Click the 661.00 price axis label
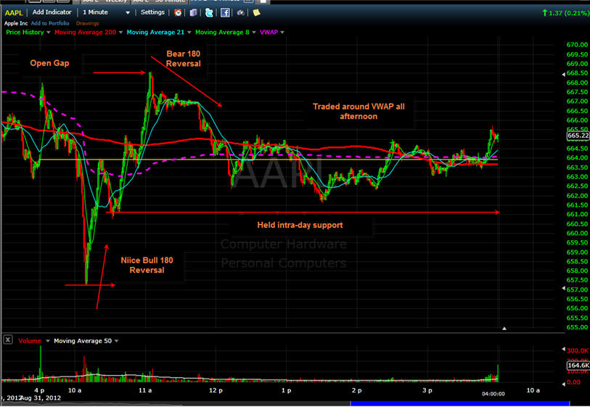590x407 pixels. pyautogui.click(x=577, y=214)
